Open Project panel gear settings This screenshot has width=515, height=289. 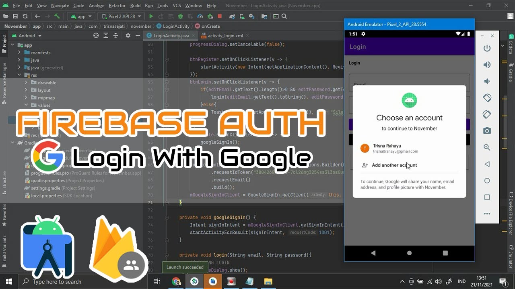[x=128, y=35]
